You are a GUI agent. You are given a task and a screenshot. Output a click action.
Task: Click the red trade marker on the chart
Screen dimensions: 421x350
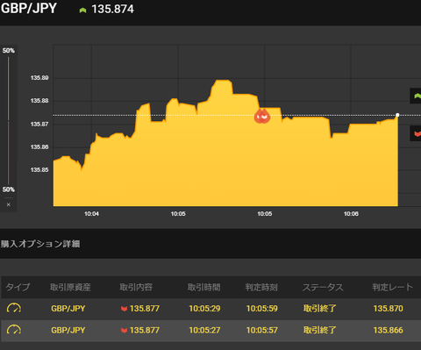coord(262,116)
